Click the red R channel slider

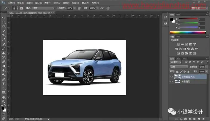coord(188,19)
